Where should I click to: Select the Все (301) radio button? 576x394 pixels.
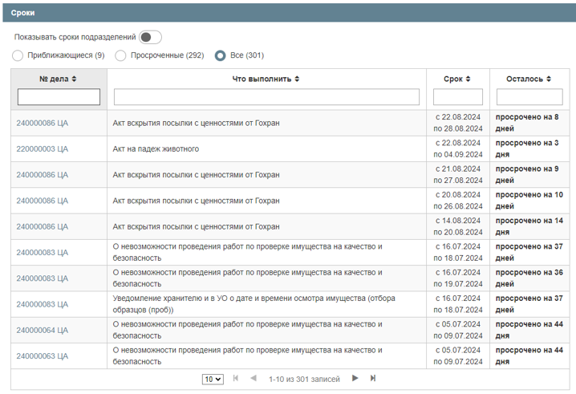point(221,55)
